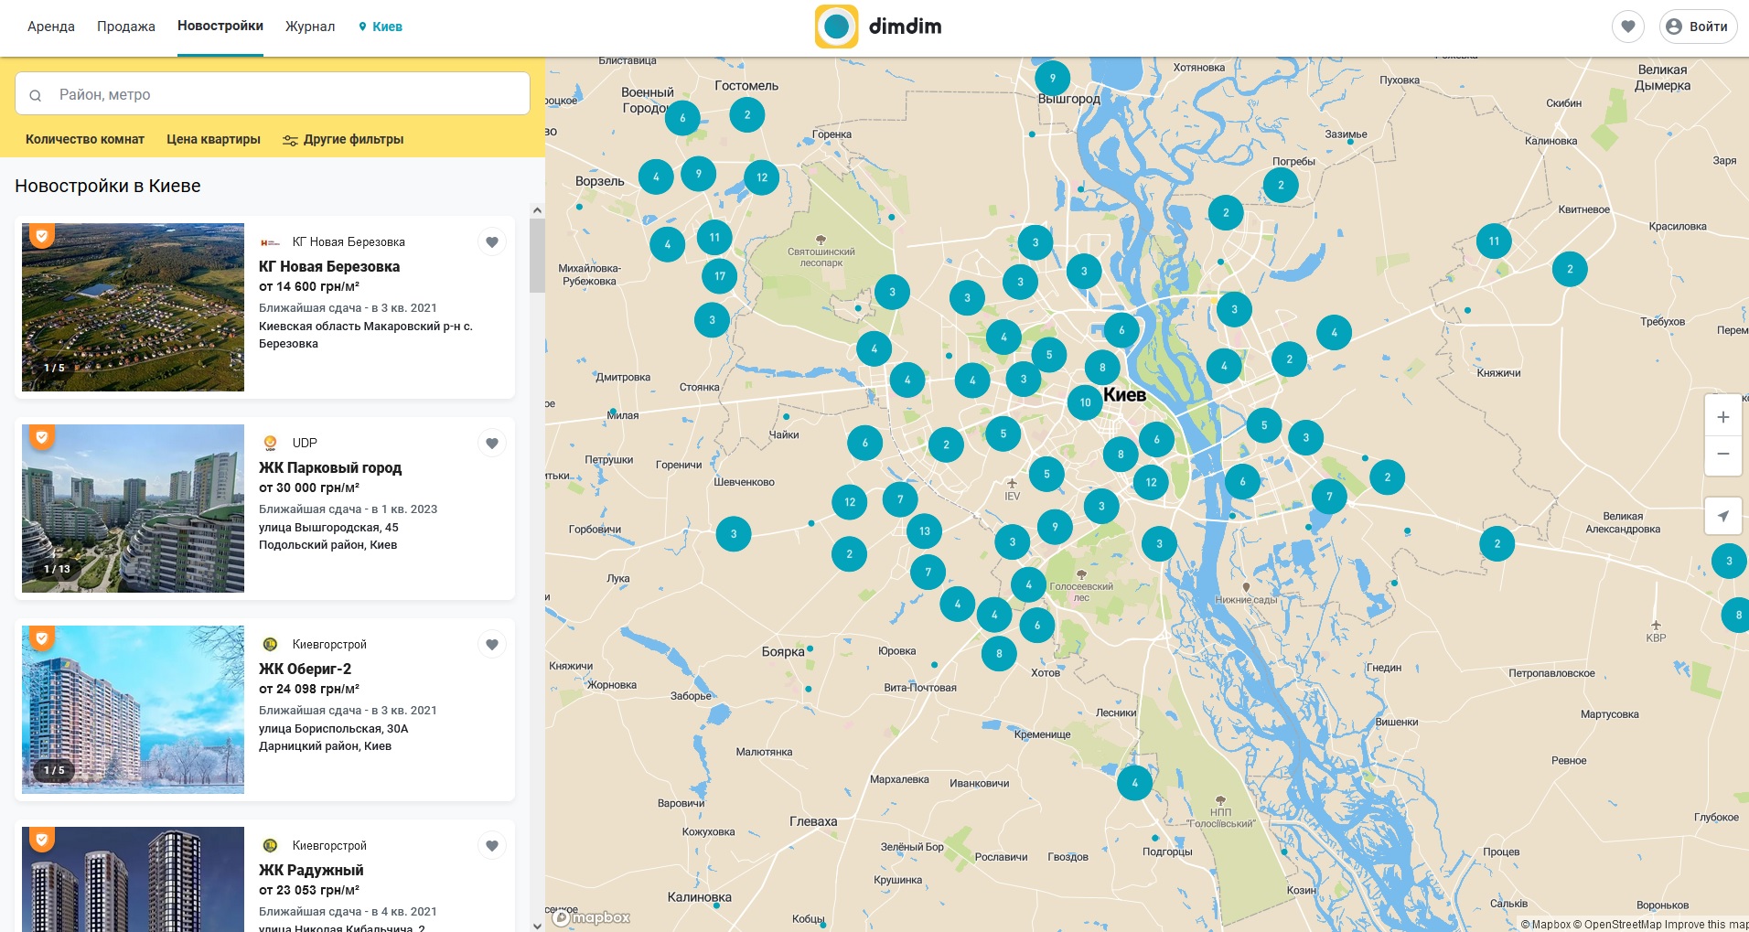Click the search magnifier icon

coord(35,95)
